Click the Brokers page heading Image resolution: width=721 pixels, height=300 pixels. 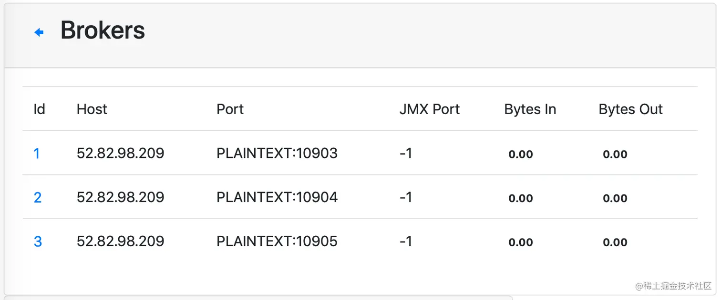(x=103, y=31)
